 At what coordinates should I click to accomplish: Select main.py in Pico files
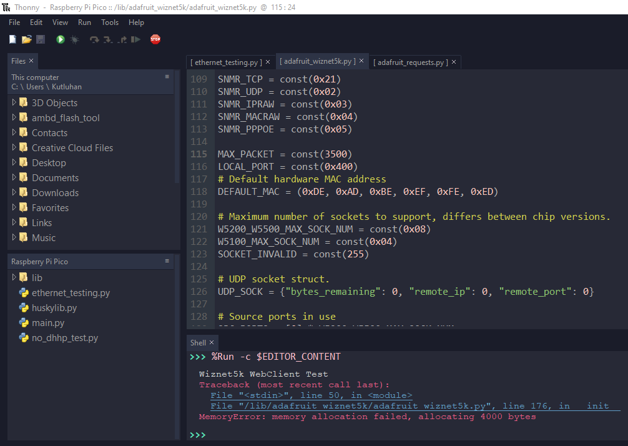(x=48, y=323)
